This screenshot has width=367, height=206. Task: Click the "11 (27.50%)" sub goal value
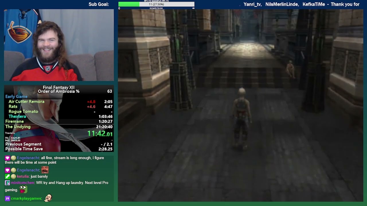(x=156, y=4)
